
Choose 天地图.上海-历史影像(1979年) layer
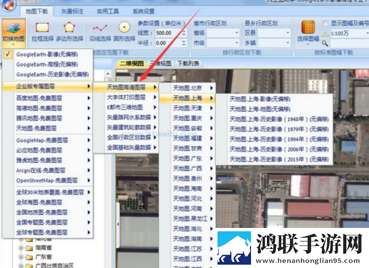pos(274,129)
